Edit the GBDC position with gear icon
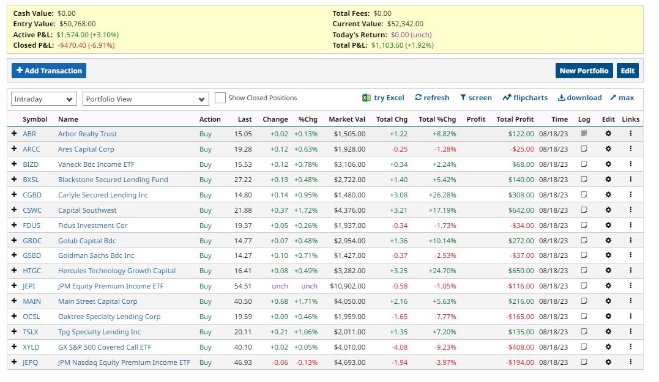The image size is (659, 382). (608, 241)
